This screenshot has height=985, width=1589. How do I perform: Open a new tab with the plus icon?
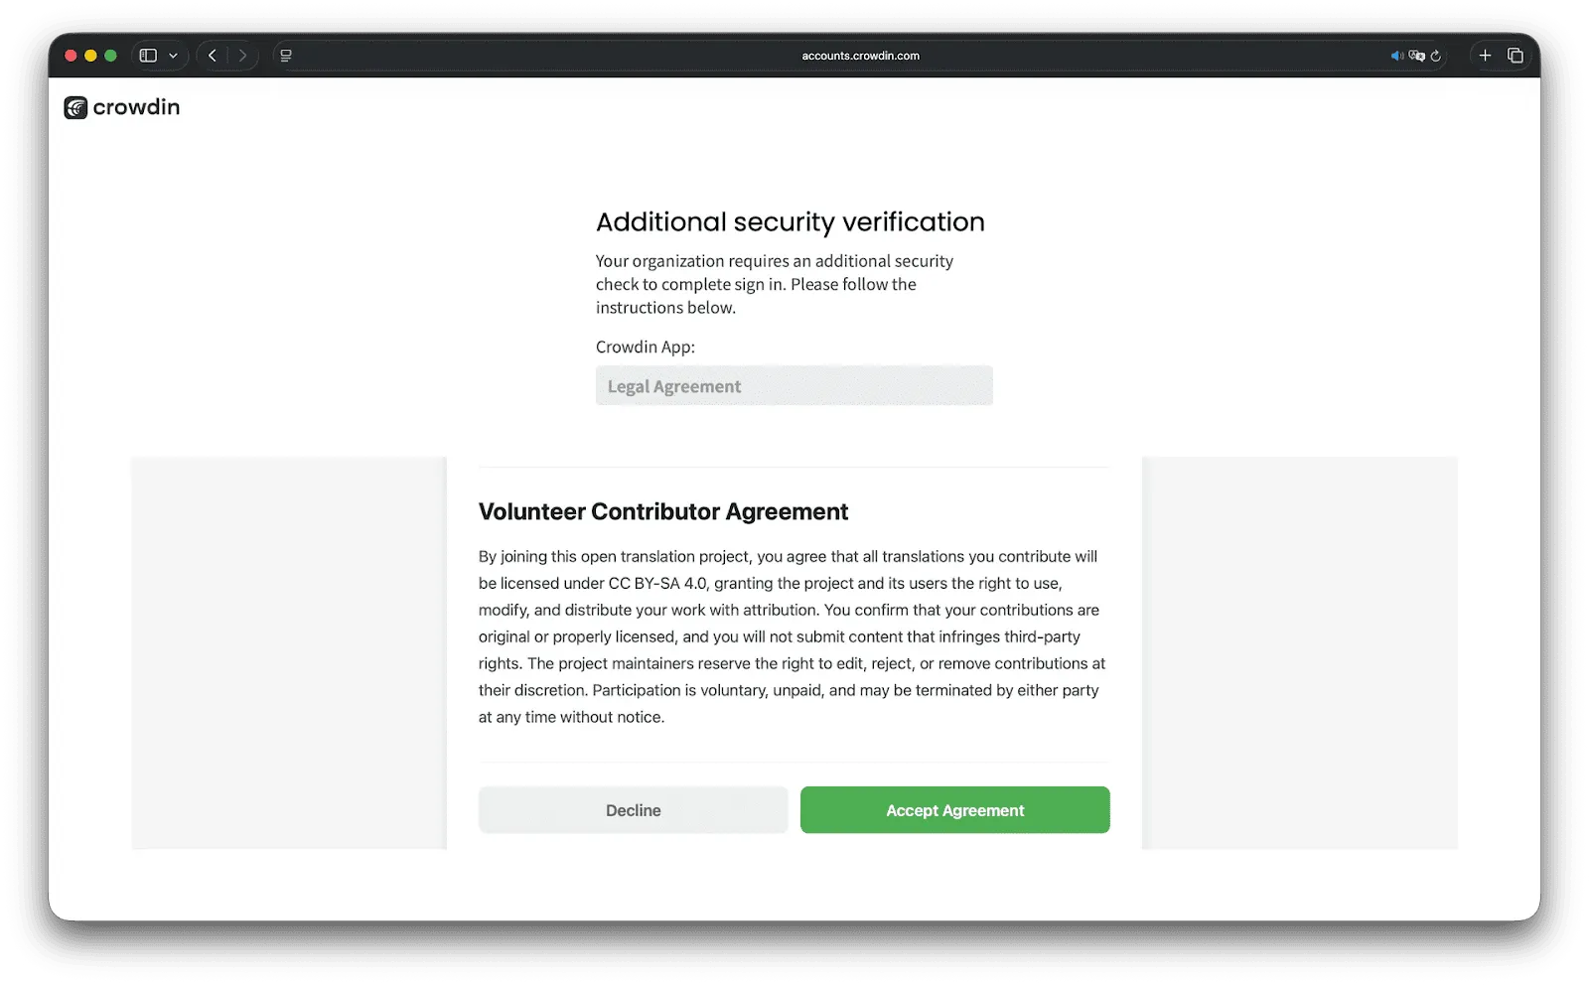1485,55
